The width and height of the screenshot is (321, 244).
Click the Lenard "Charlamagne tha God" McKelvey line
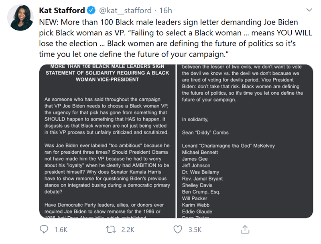tap(228, 146)
